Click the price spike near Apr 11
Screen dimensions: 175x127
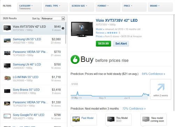(x=77, y=93)
